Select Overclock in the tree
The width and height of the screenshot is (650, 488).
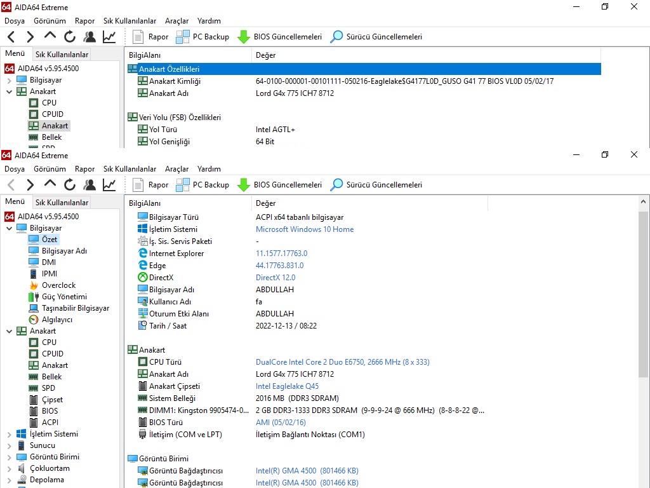tap(59, 285)
